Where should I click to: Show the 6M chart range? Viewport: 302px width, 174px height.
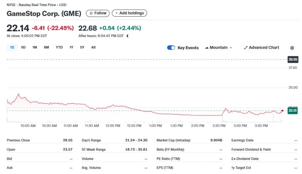pyautogui.click(x=46, y=48)
